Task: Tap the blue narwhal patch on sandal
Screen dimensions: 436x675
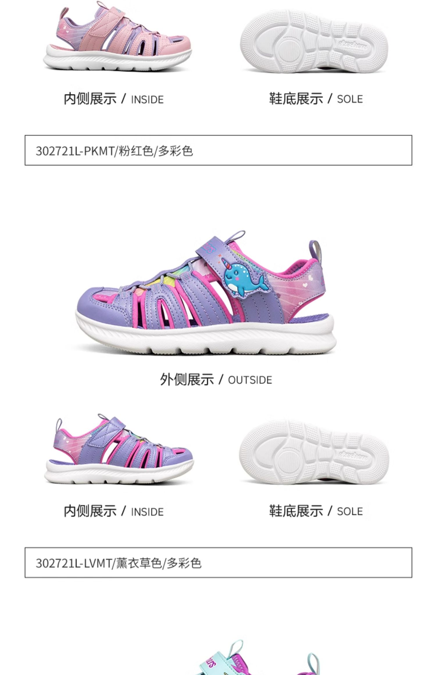Action: click(x=246, y=280)
